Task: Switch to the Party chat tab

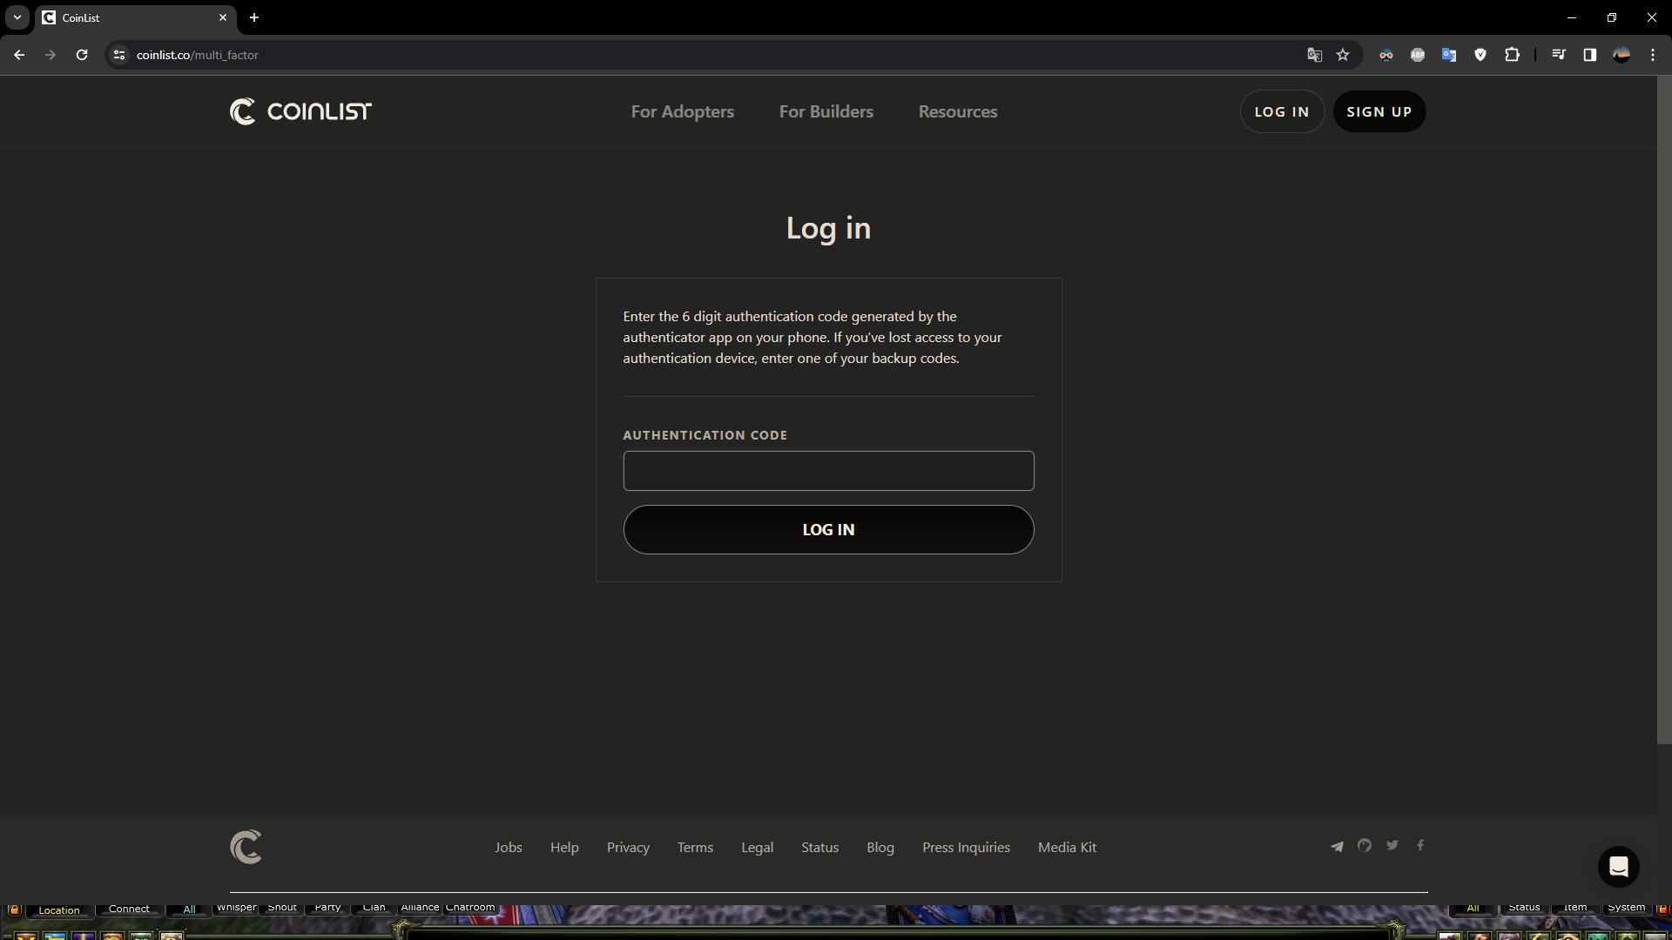Action: coord(326,908)
